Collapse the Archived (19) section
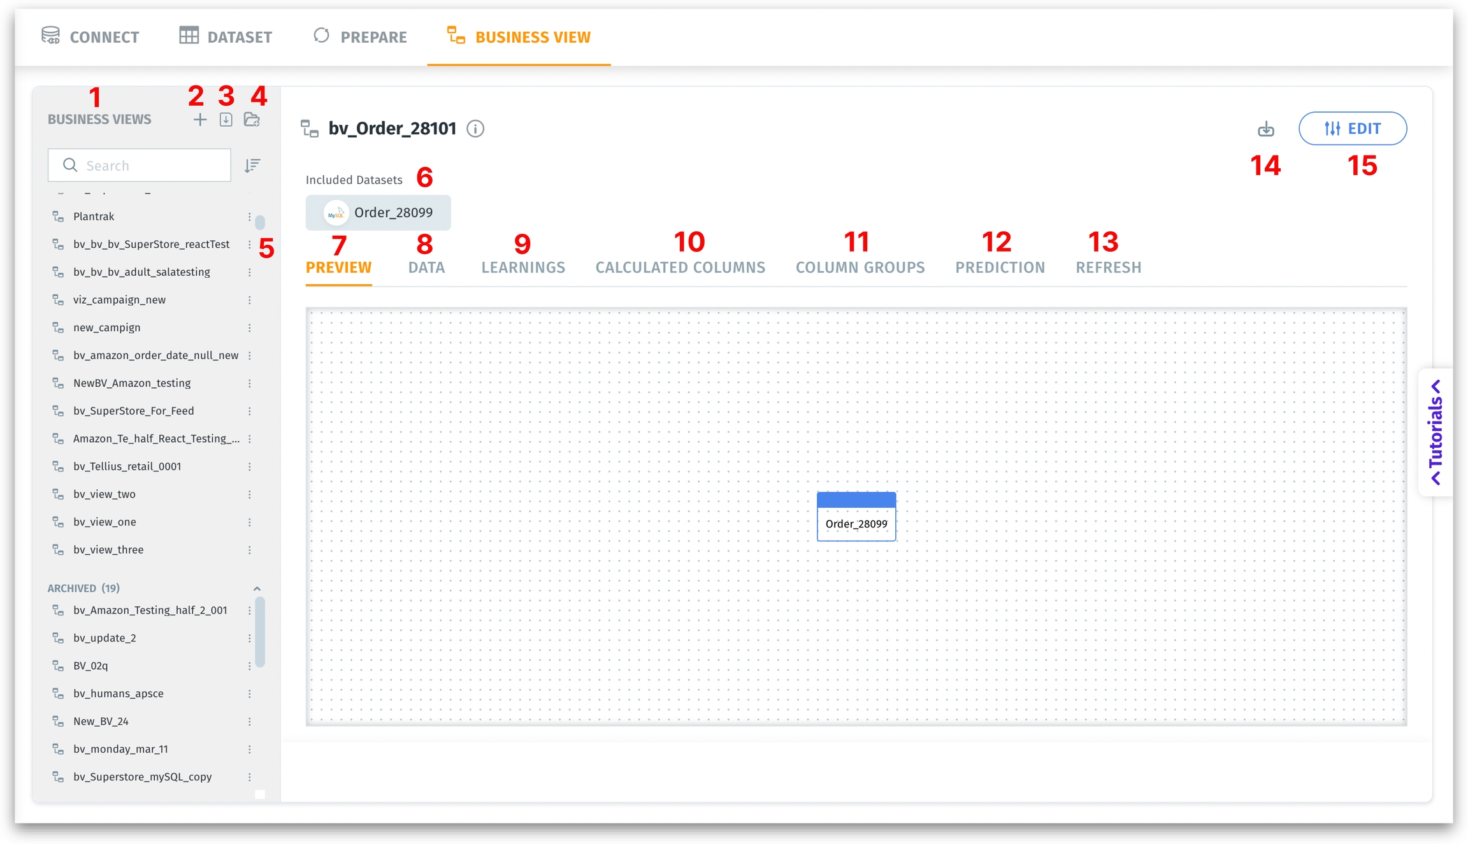This screenshot has width=1468, height=844. 257,589
